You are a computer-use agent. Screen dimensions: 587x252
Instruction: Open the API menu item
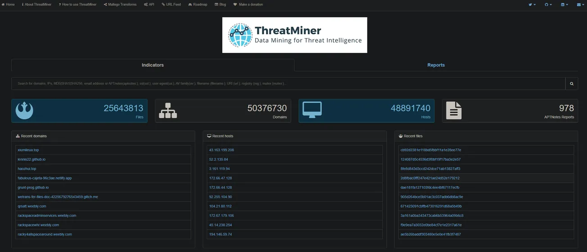tap(149, 4)
